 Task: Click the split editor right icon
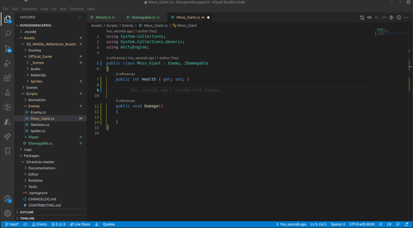[x=399, y=17]
